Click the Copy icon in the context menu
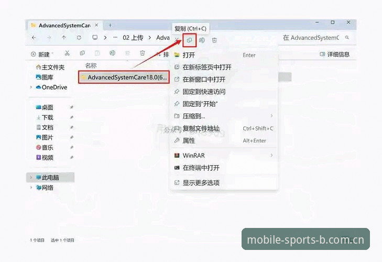Image resolution: width=382 pixels, height=262 pixels. [x=189, y=40]
